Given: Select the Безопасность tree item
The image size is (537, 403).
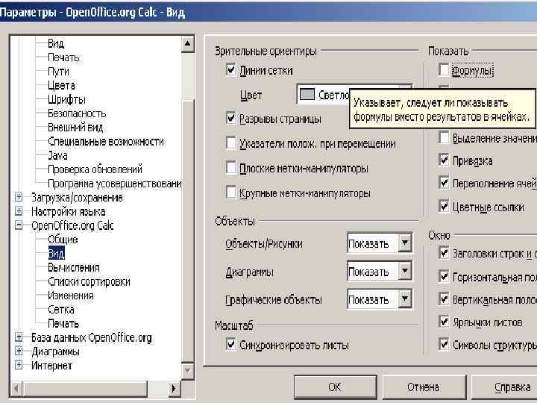Looking at the screenshot, I should [x=77, y=113].
